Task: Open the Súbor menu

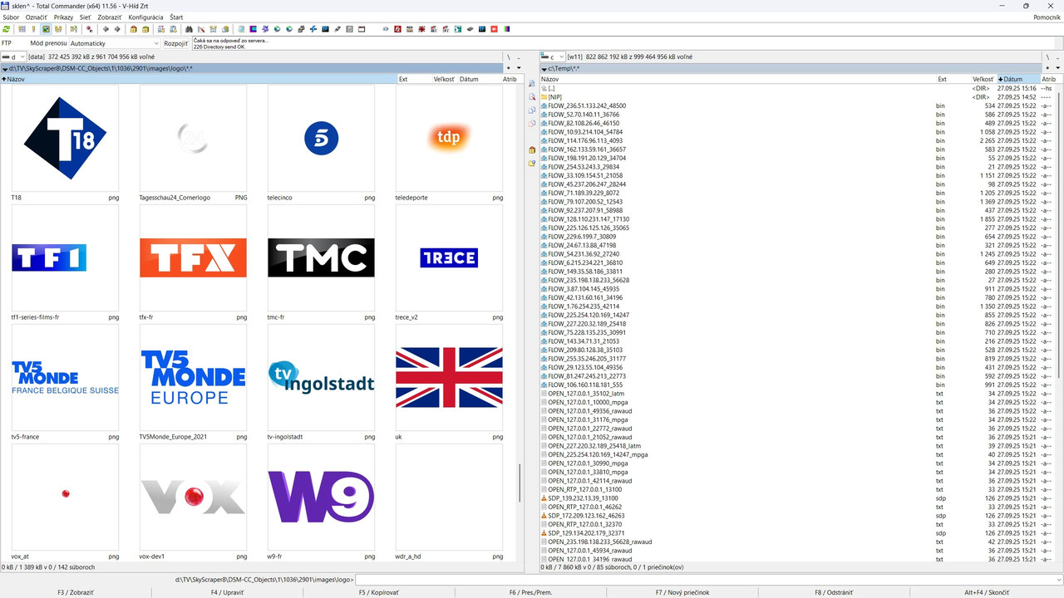Action: (11, 17)
